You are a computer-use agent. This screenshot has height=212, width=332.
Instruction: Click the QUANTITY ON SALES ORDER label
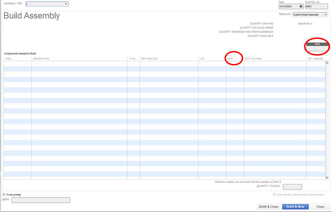click(256, 28)
